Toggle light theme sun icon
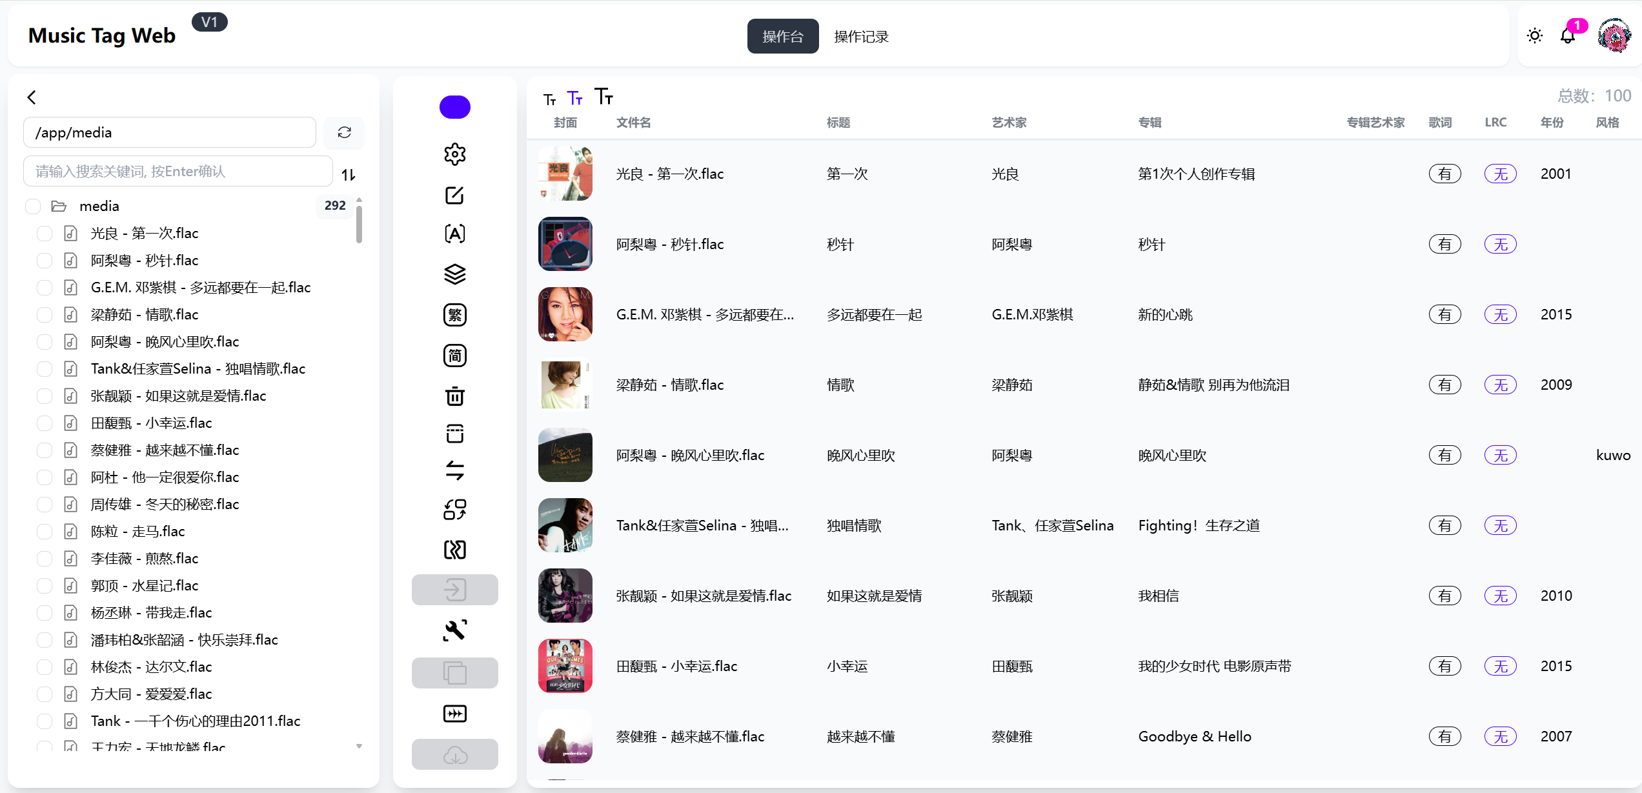Viewport: 1642px width, 793px height. click(x=1534, y=36)
